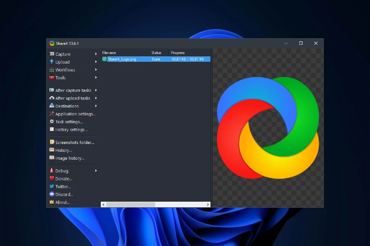Click the Twitter bird icon
The height and width of the screenshot is (246, 370).
52,186
